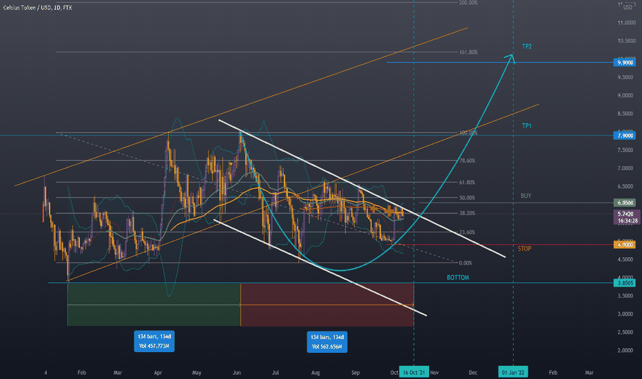Select the TP1 annotation label
This screenshot has width=642, height=379.
[526, 126]
